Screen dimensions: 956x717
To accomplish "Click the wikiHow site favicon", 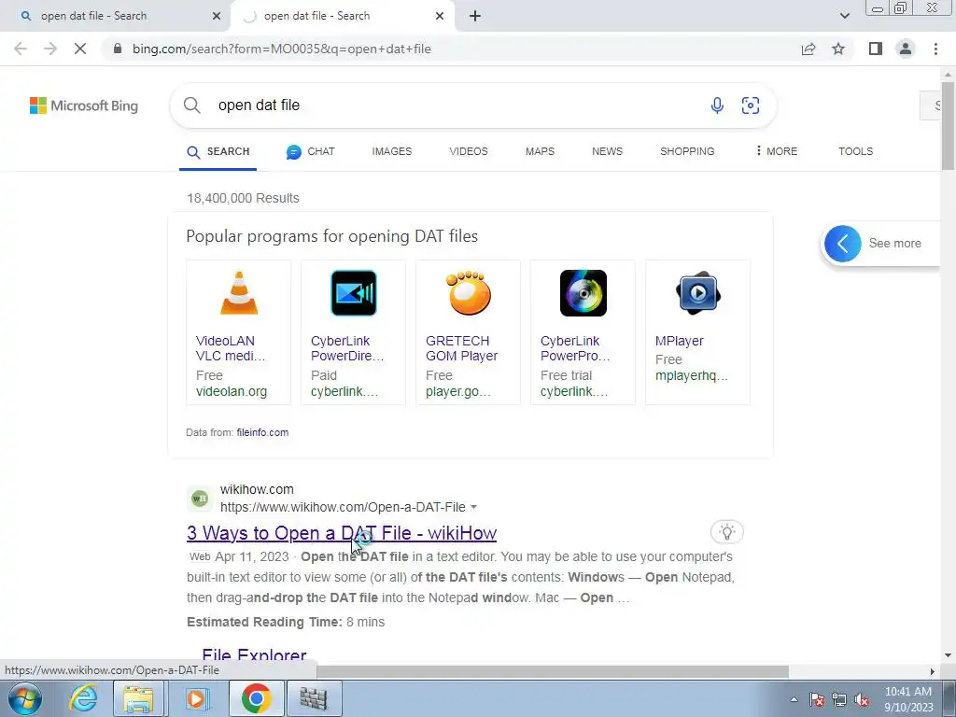I will pyautogui.click(x=200, y=499).
